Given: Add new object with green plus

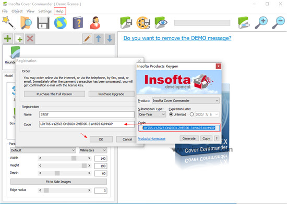Looking at the screenshot, I should [x=8, y=39].
